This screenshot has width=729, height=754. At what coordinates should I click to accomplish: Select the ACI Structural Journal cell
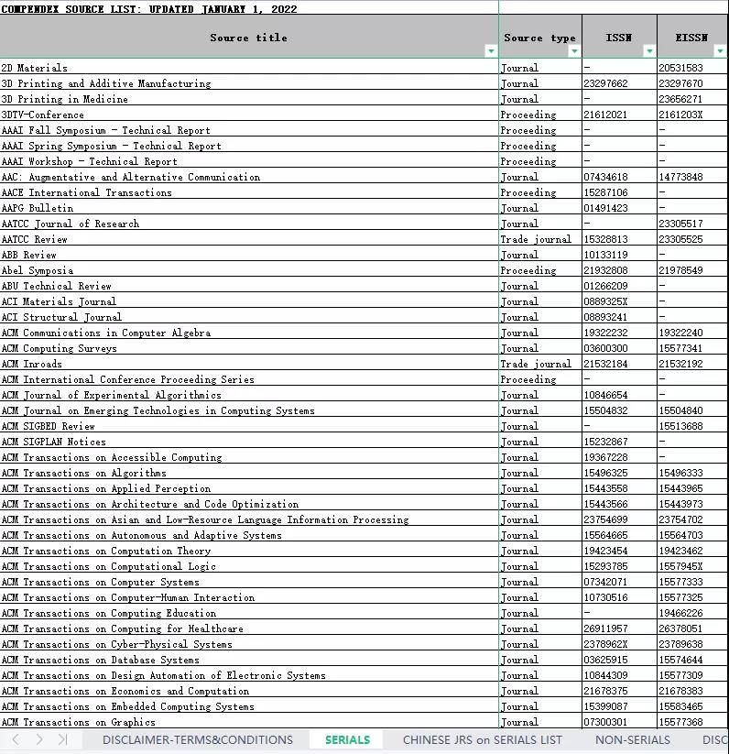[249, 317]
